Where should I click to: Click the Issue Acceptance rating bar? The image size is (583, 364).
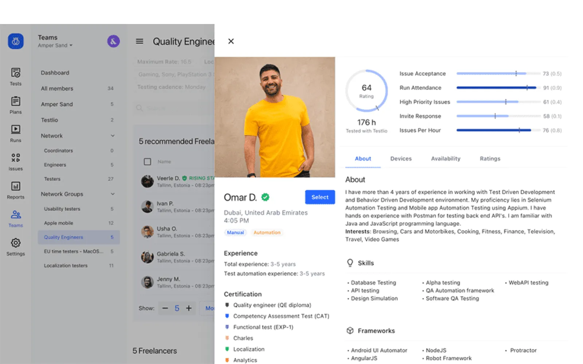tap(498, 74)
